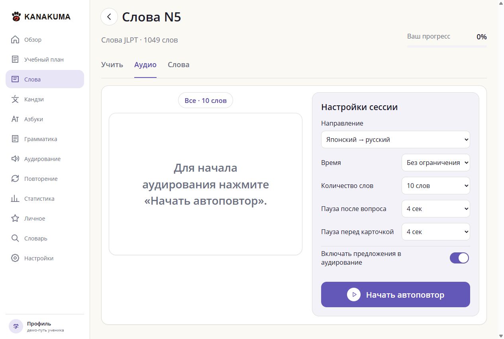Click the 0% progress value
This screenshot has height=339, width=504.
pos(481,37)
